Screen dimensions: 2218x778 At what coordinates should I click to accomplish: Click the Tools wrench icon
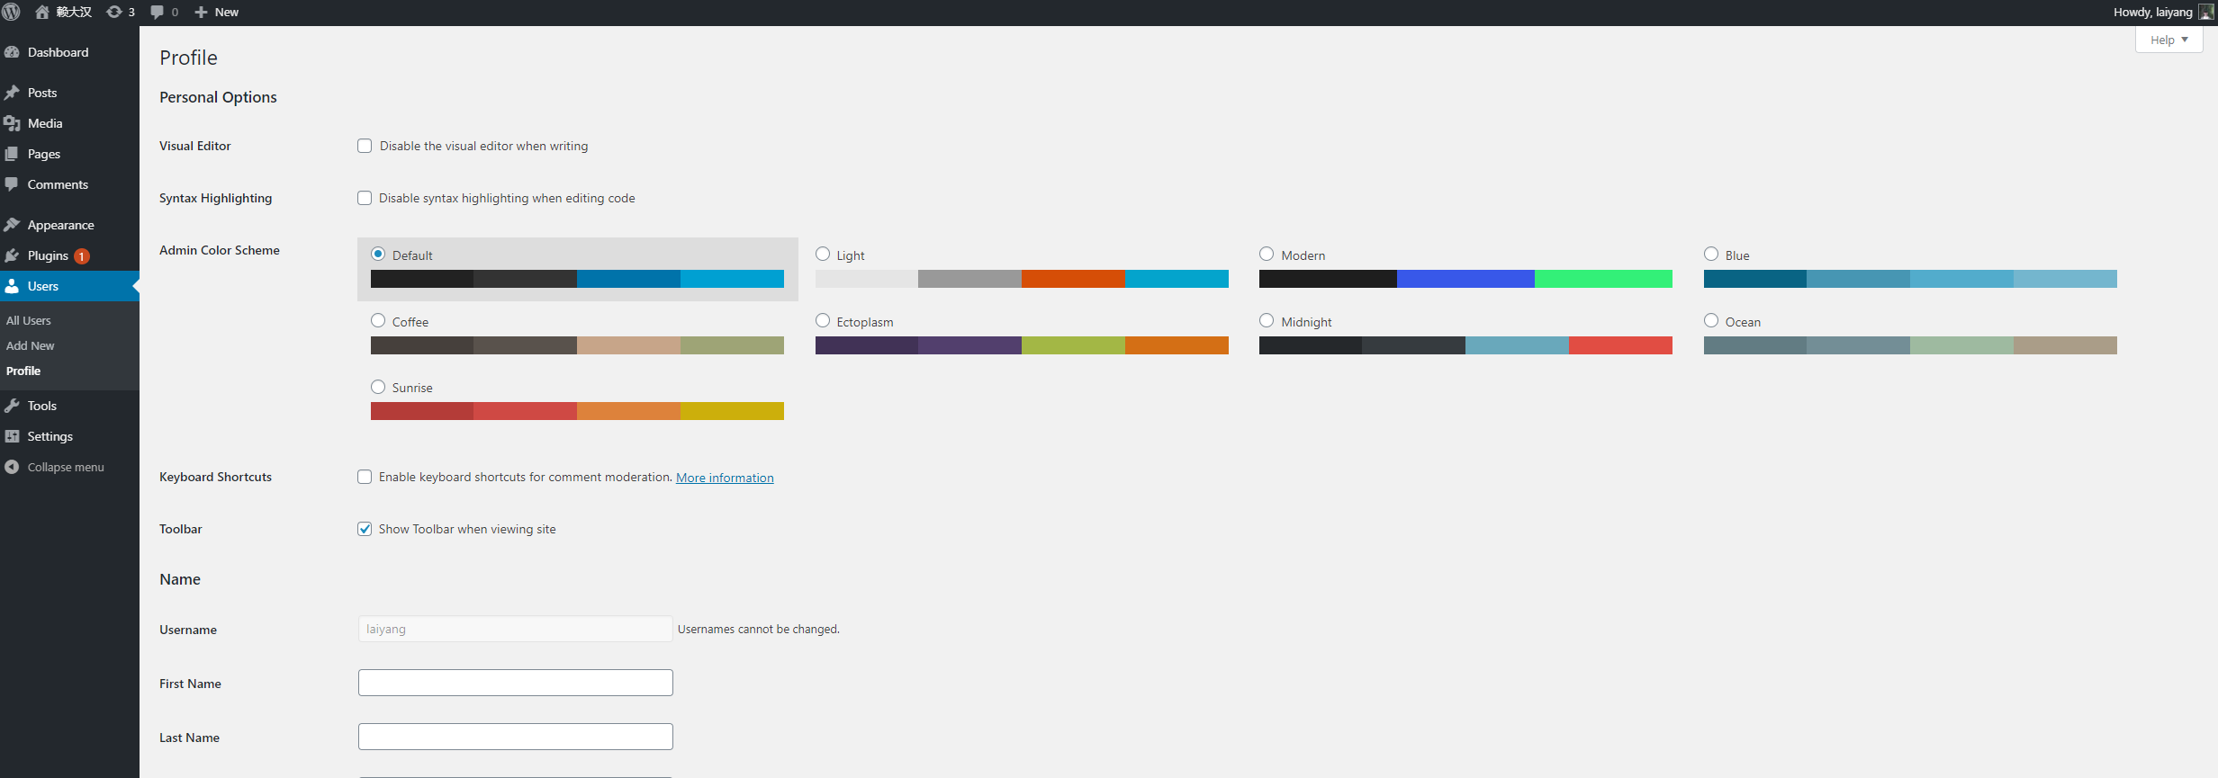pos(12,406)
